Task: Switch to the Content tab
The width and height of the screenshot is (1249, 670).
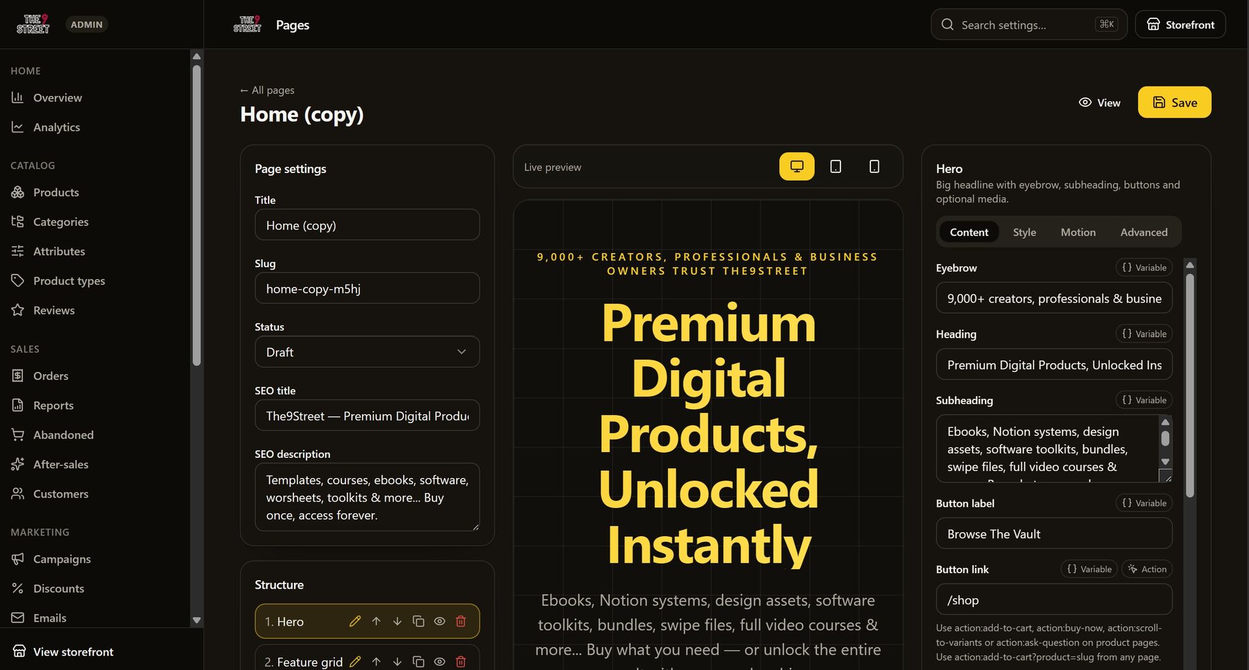Action: pyautogui.click(x=969, y=232)
